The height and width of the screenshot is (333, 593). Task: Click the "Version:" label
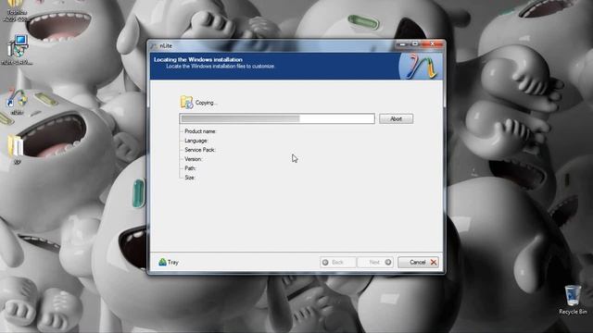coord(194,159)
